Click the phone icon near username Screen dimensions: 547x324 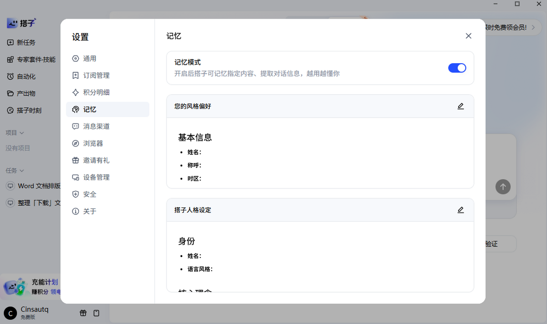tap(96, 313)
